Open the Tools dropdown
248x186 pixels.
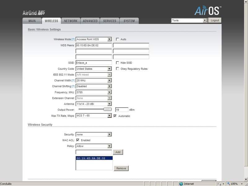click(189, 20)
